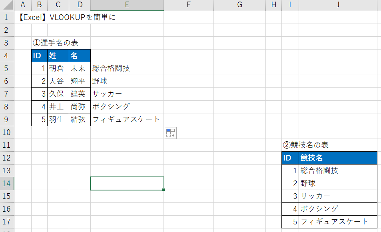
Task: Click 'サッカー' in column E
Action: point(127,94)
